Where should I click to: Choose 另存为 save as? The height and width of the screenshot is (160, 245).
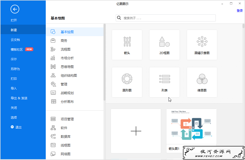coord(15,69)
